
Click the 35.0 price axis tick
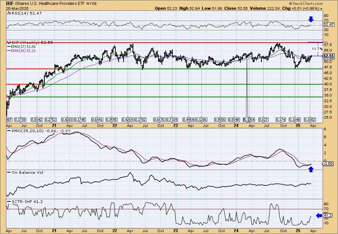pos(327,95)
